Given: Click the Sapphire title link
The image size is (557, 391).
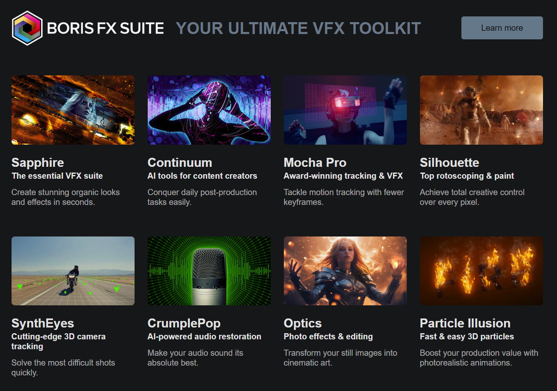Looking at the screenshot, I should (x=38, y=163).
